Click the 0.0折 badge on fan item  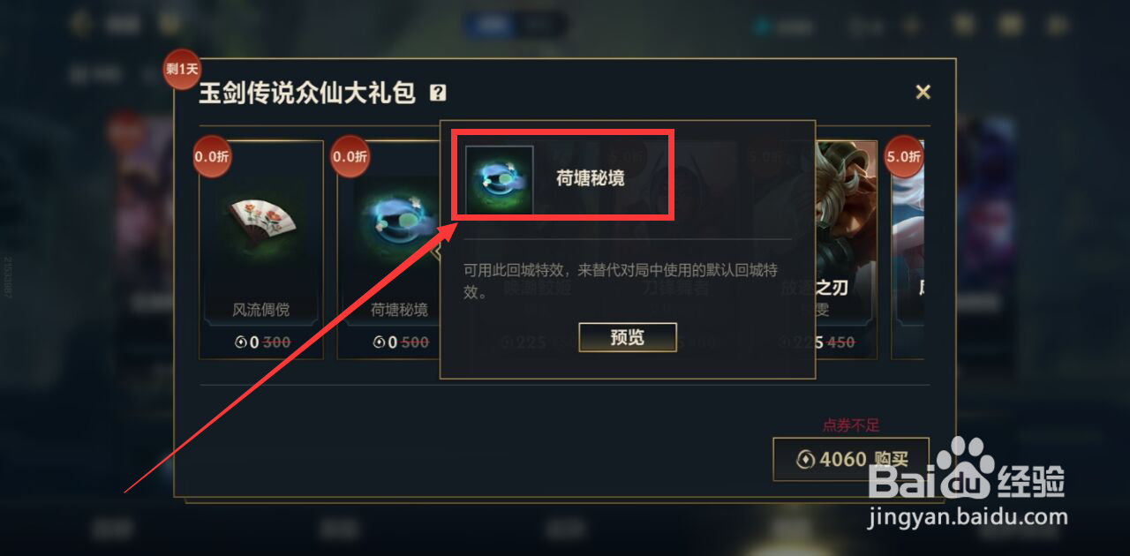pyautogui.click(x=212, y=156)
